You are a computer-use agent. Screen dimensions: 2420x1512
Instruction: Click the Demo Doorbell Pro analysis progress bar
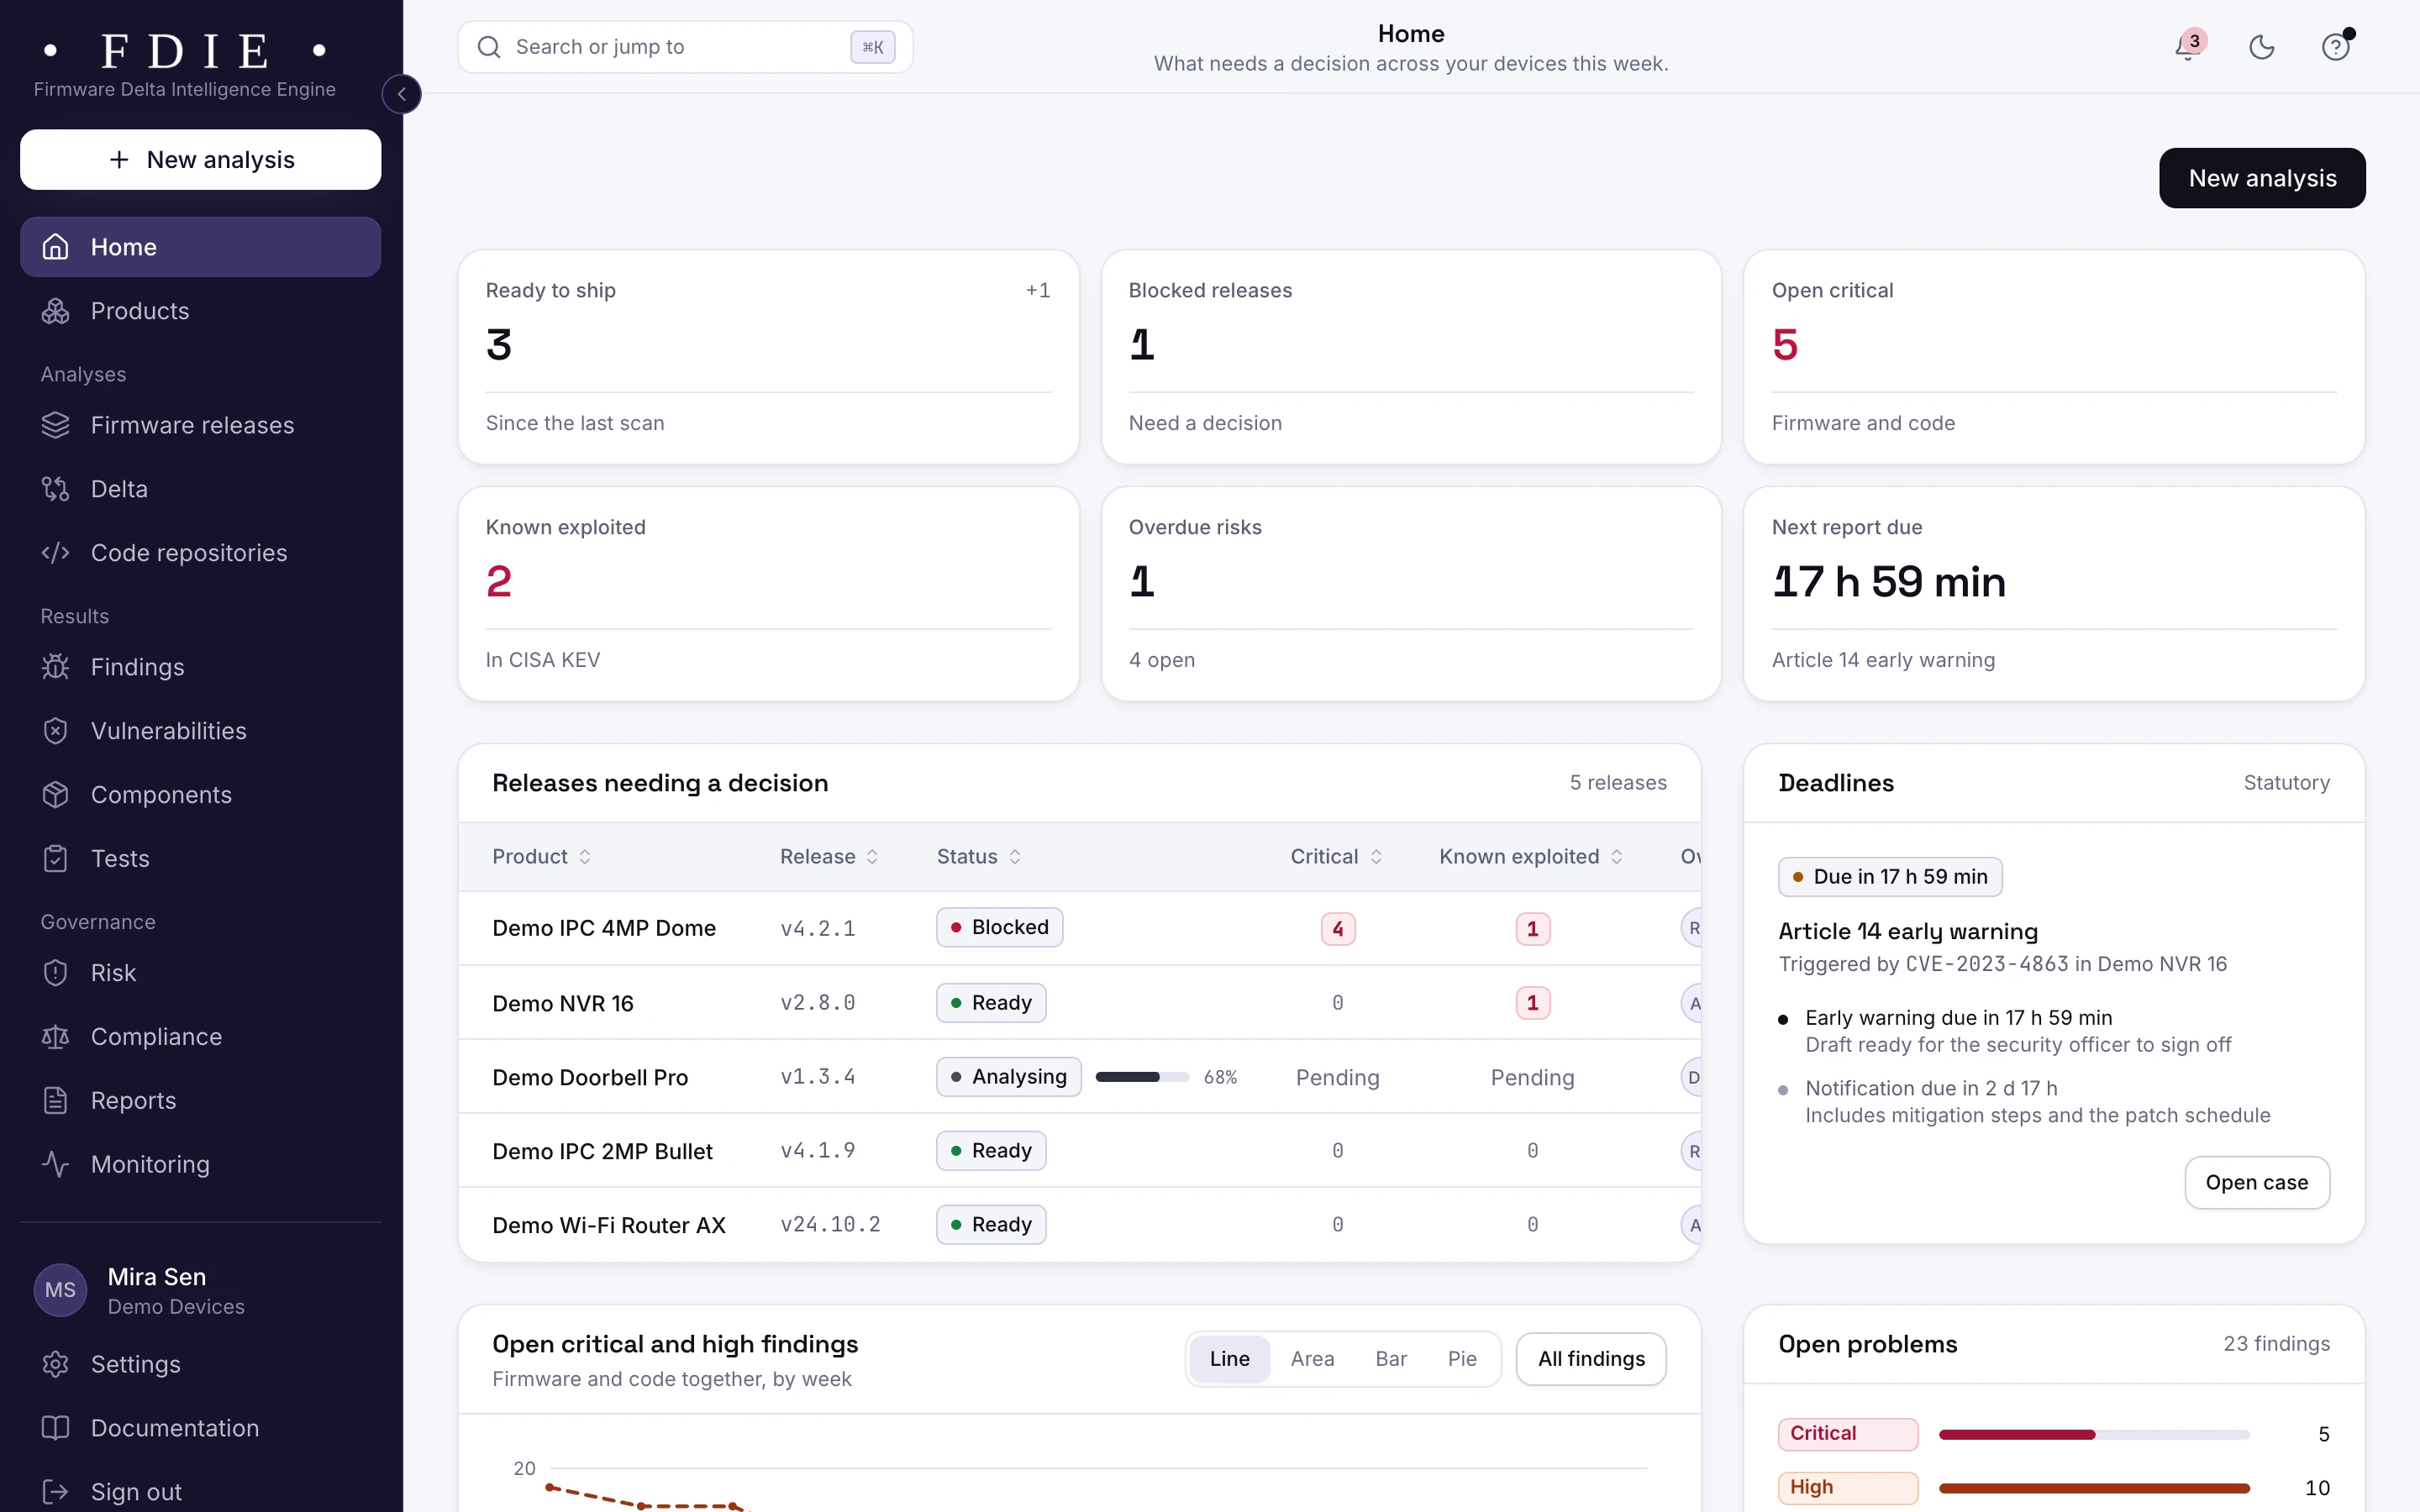click(x=1142, y=1077)
